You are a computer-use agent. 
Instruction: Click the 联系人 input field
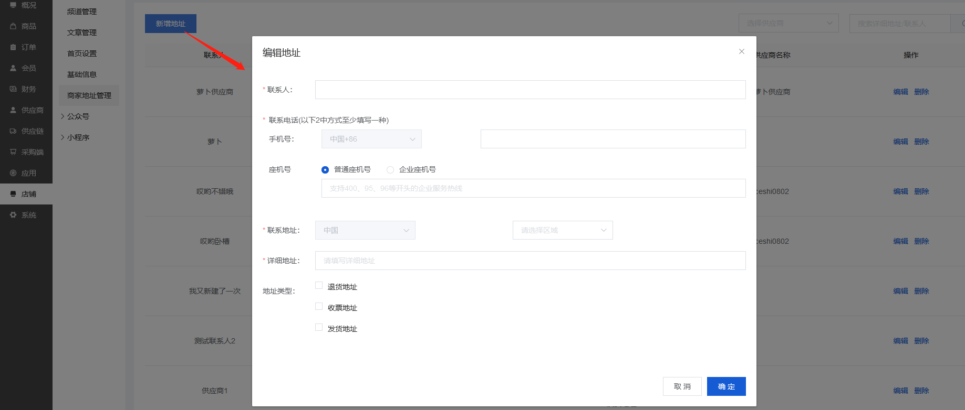[x=530, y=90]
